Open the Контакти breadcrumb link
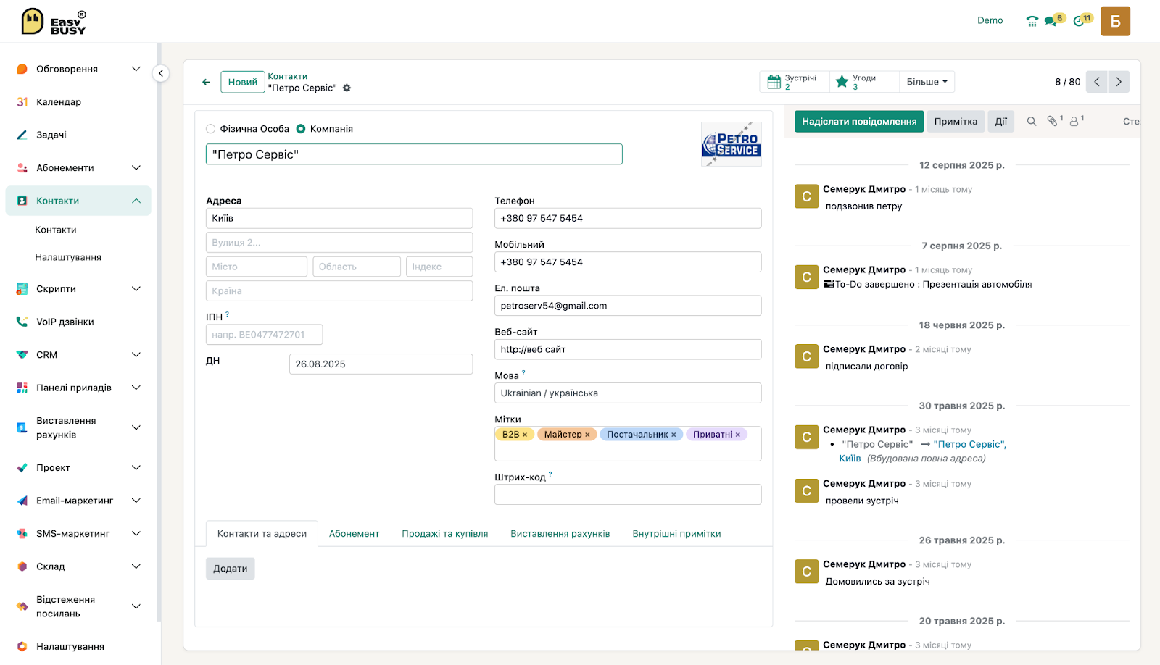This screenshot has height=665, width=1160. tap(288, 76)
